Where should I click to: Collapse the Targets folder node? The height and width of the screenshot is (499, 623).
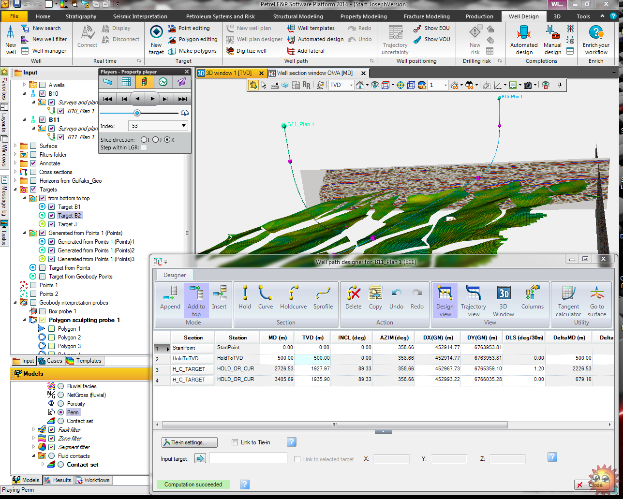pos(15,190)
